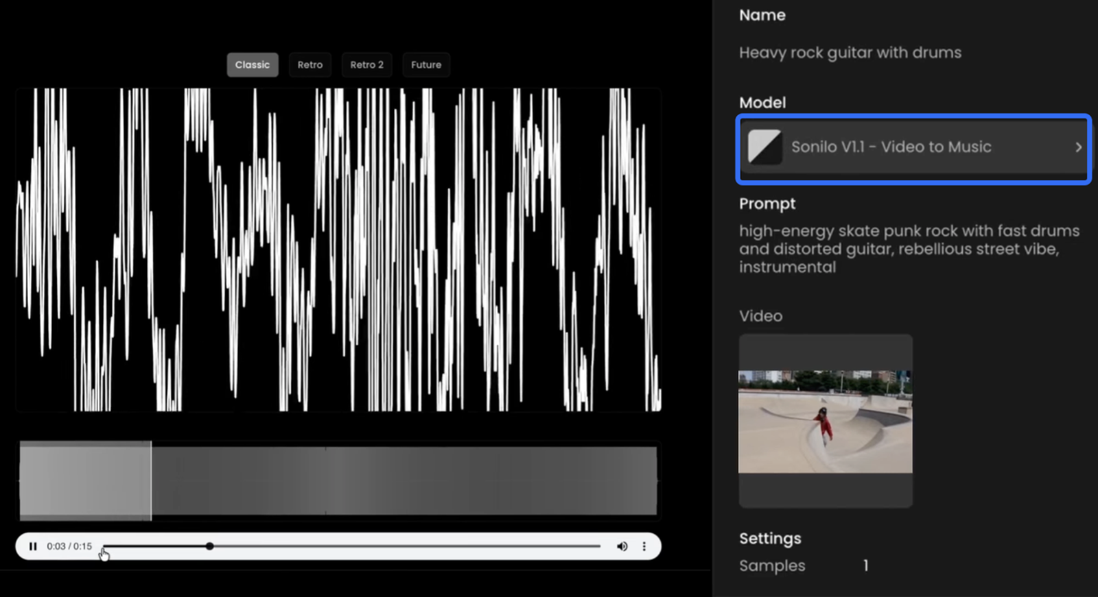Click the Samples value 1

point(866,565)
